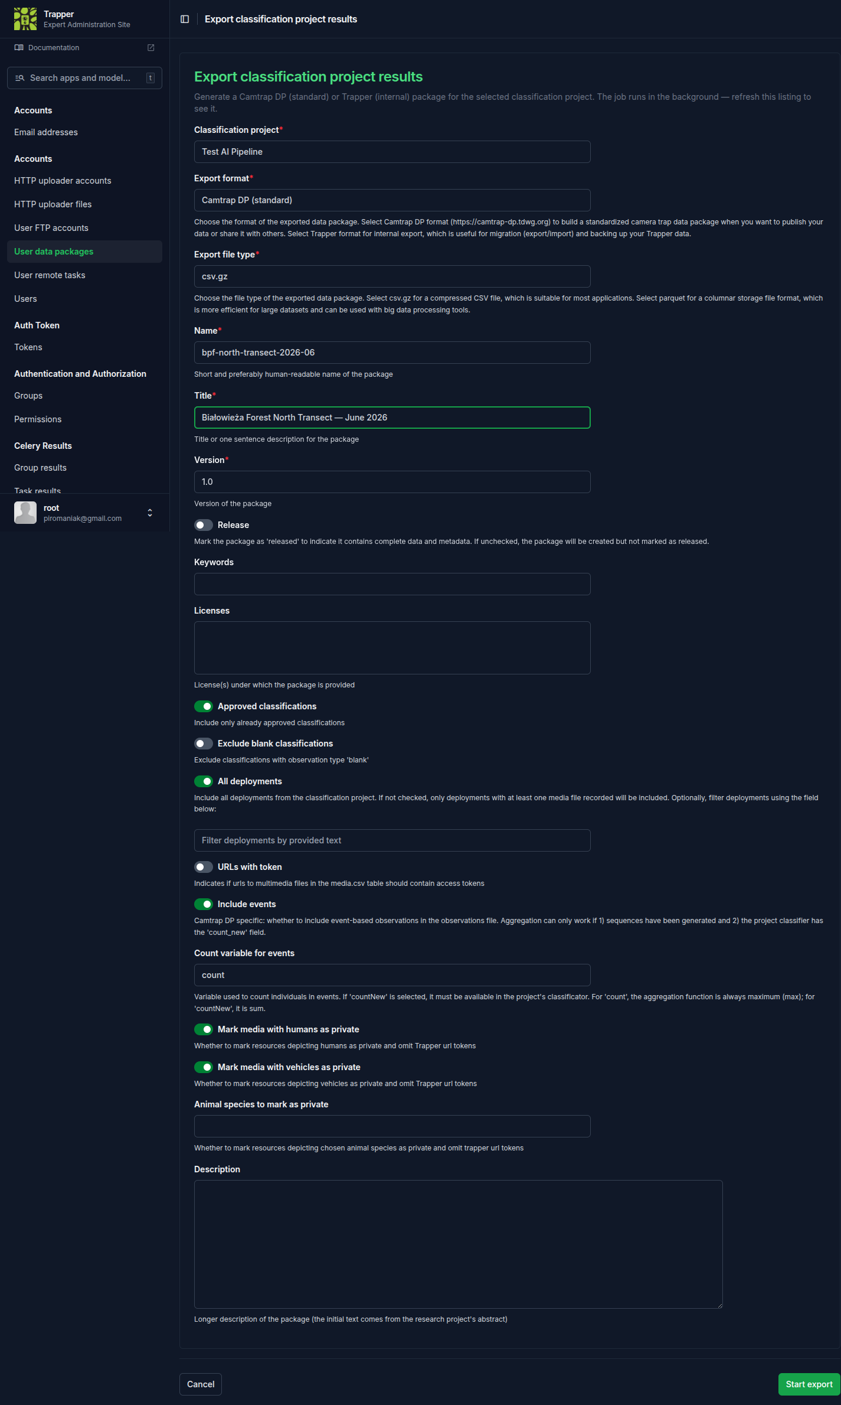
Task: Expand user menu via up-down chevron
Action: click(x=150, y=513)
